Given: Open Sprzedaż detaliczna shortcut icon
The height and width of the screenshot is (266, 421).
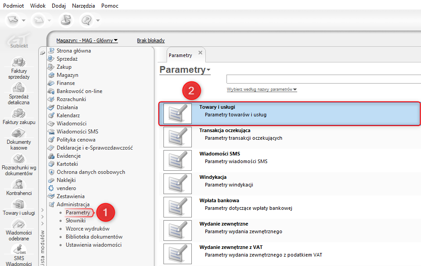Looking at the screenshot, I should click(19, 87).
